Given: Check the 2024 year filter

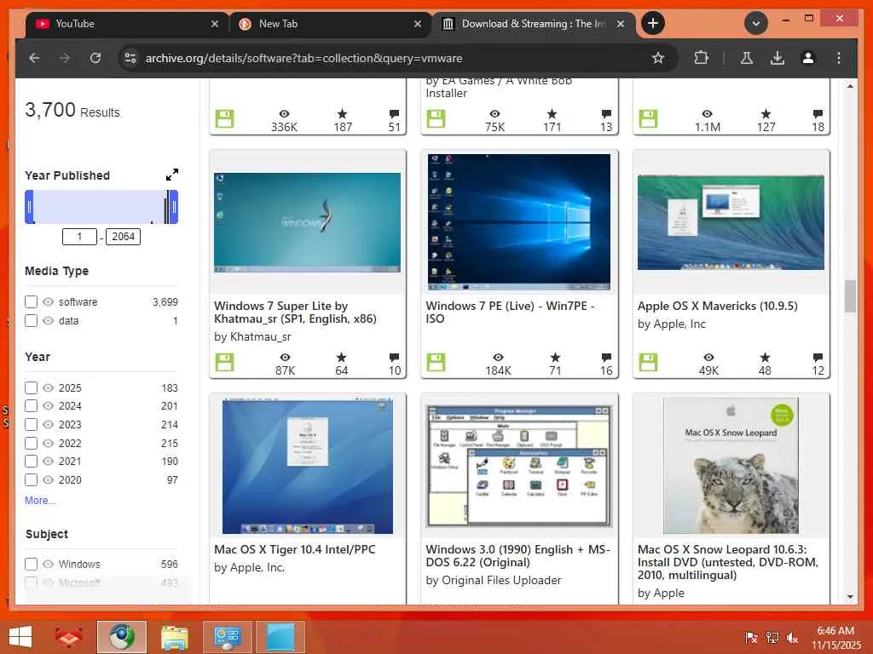Looking at the screenshot, I should coord(32,406).
